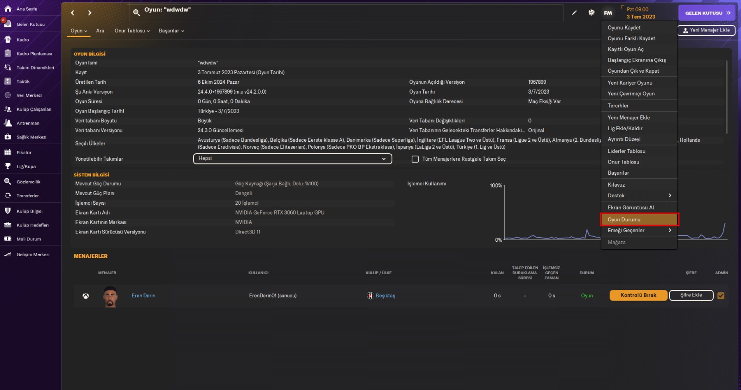The height and width of the screenshot is (390, 741).
Task: Open Lig/Kupa trophy icon
Action: tap(8, 166)
